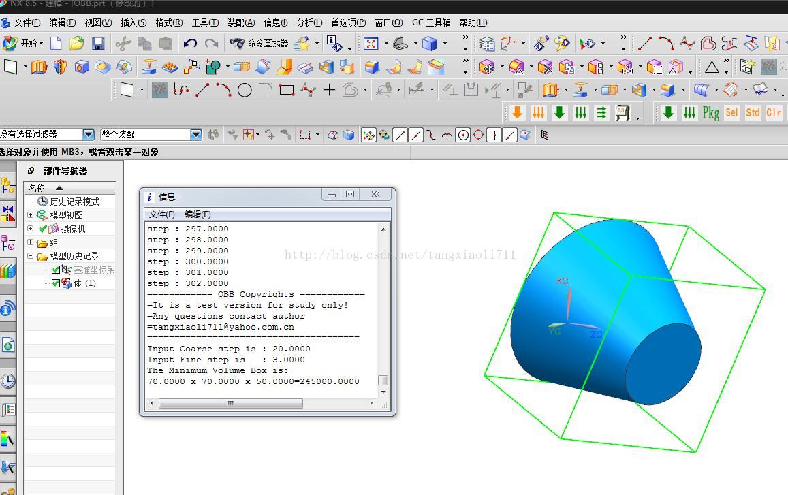Select the sketch Profile tool
The width and height of the screenshot is (788, 495).
(181, 91)
